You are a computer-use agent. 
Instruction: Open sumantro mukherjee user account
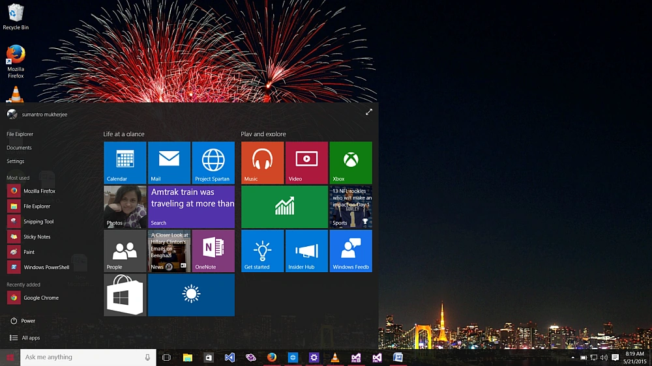[x=37, y=114]
